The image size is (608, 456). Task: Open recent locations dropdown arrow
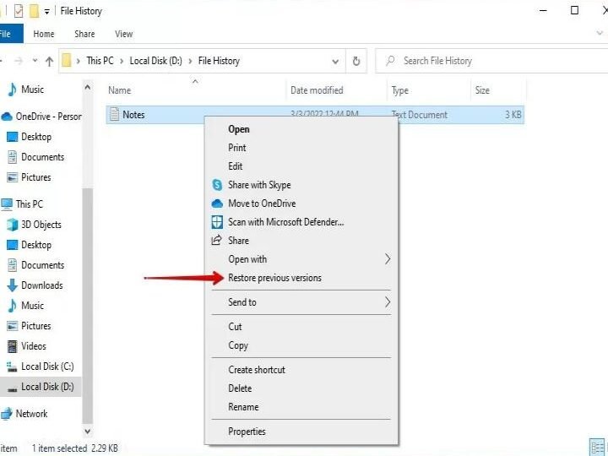pyautogui.click(x=35, y=61)
